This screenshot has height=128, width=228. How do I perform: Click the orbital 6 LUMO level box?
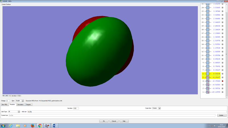pos(208,73)
